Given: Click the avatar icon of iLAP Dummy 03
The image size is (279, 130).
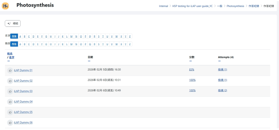Looking at the screenshot, I should (10, 91).
